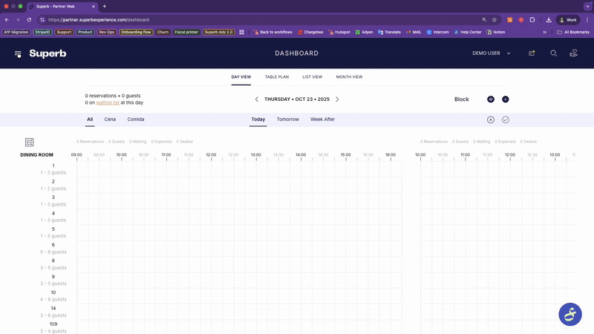594x334 pixels.
Task: Open the Notion bookmark
Action: tap(496, 32)
